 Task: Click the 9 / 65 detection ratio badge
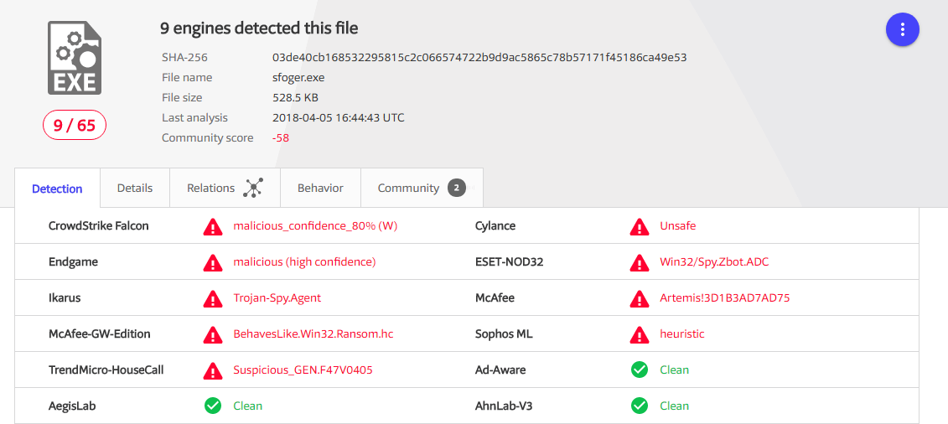point(75,126)
